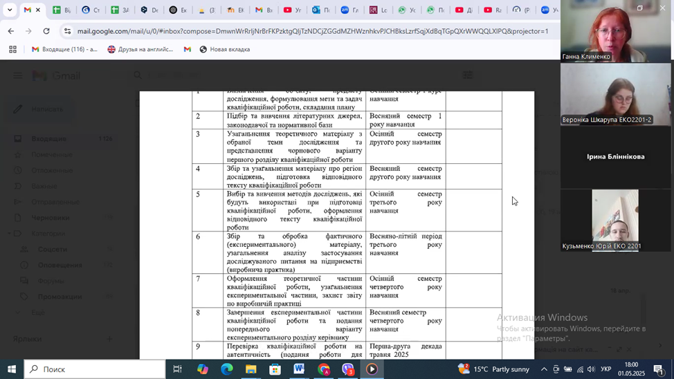Open the Новая вкладка bookmark
Viewport: 674px width, 379px height.
point(225,49)
